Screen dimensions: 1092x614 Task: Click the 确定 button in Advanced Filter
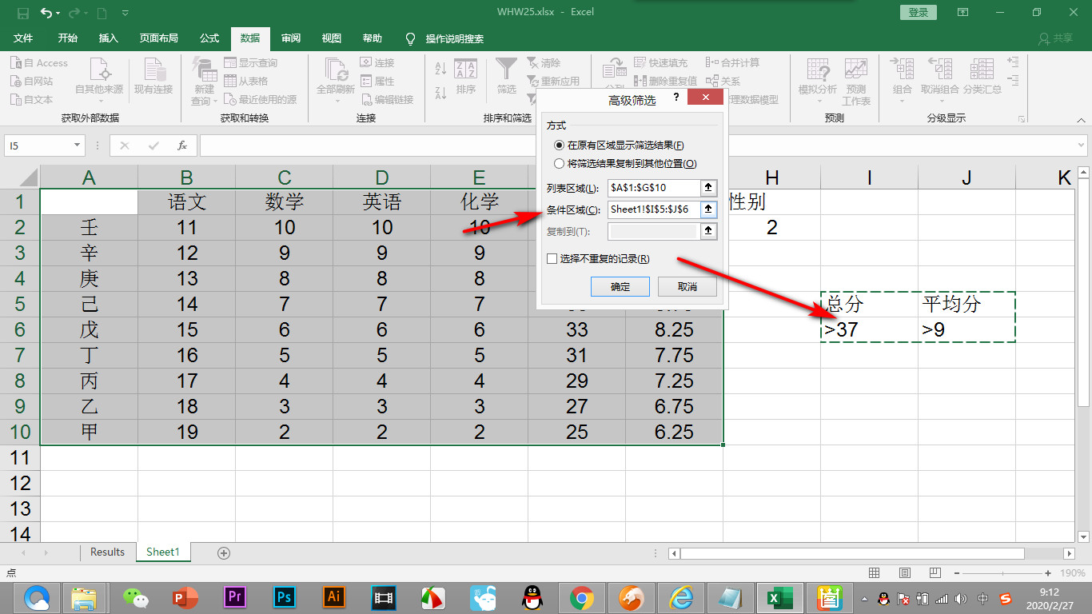(620, 286)
